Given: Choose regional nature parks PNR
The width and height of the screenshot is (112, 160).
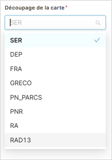Looking at the screenshot, I should [55, 111].
